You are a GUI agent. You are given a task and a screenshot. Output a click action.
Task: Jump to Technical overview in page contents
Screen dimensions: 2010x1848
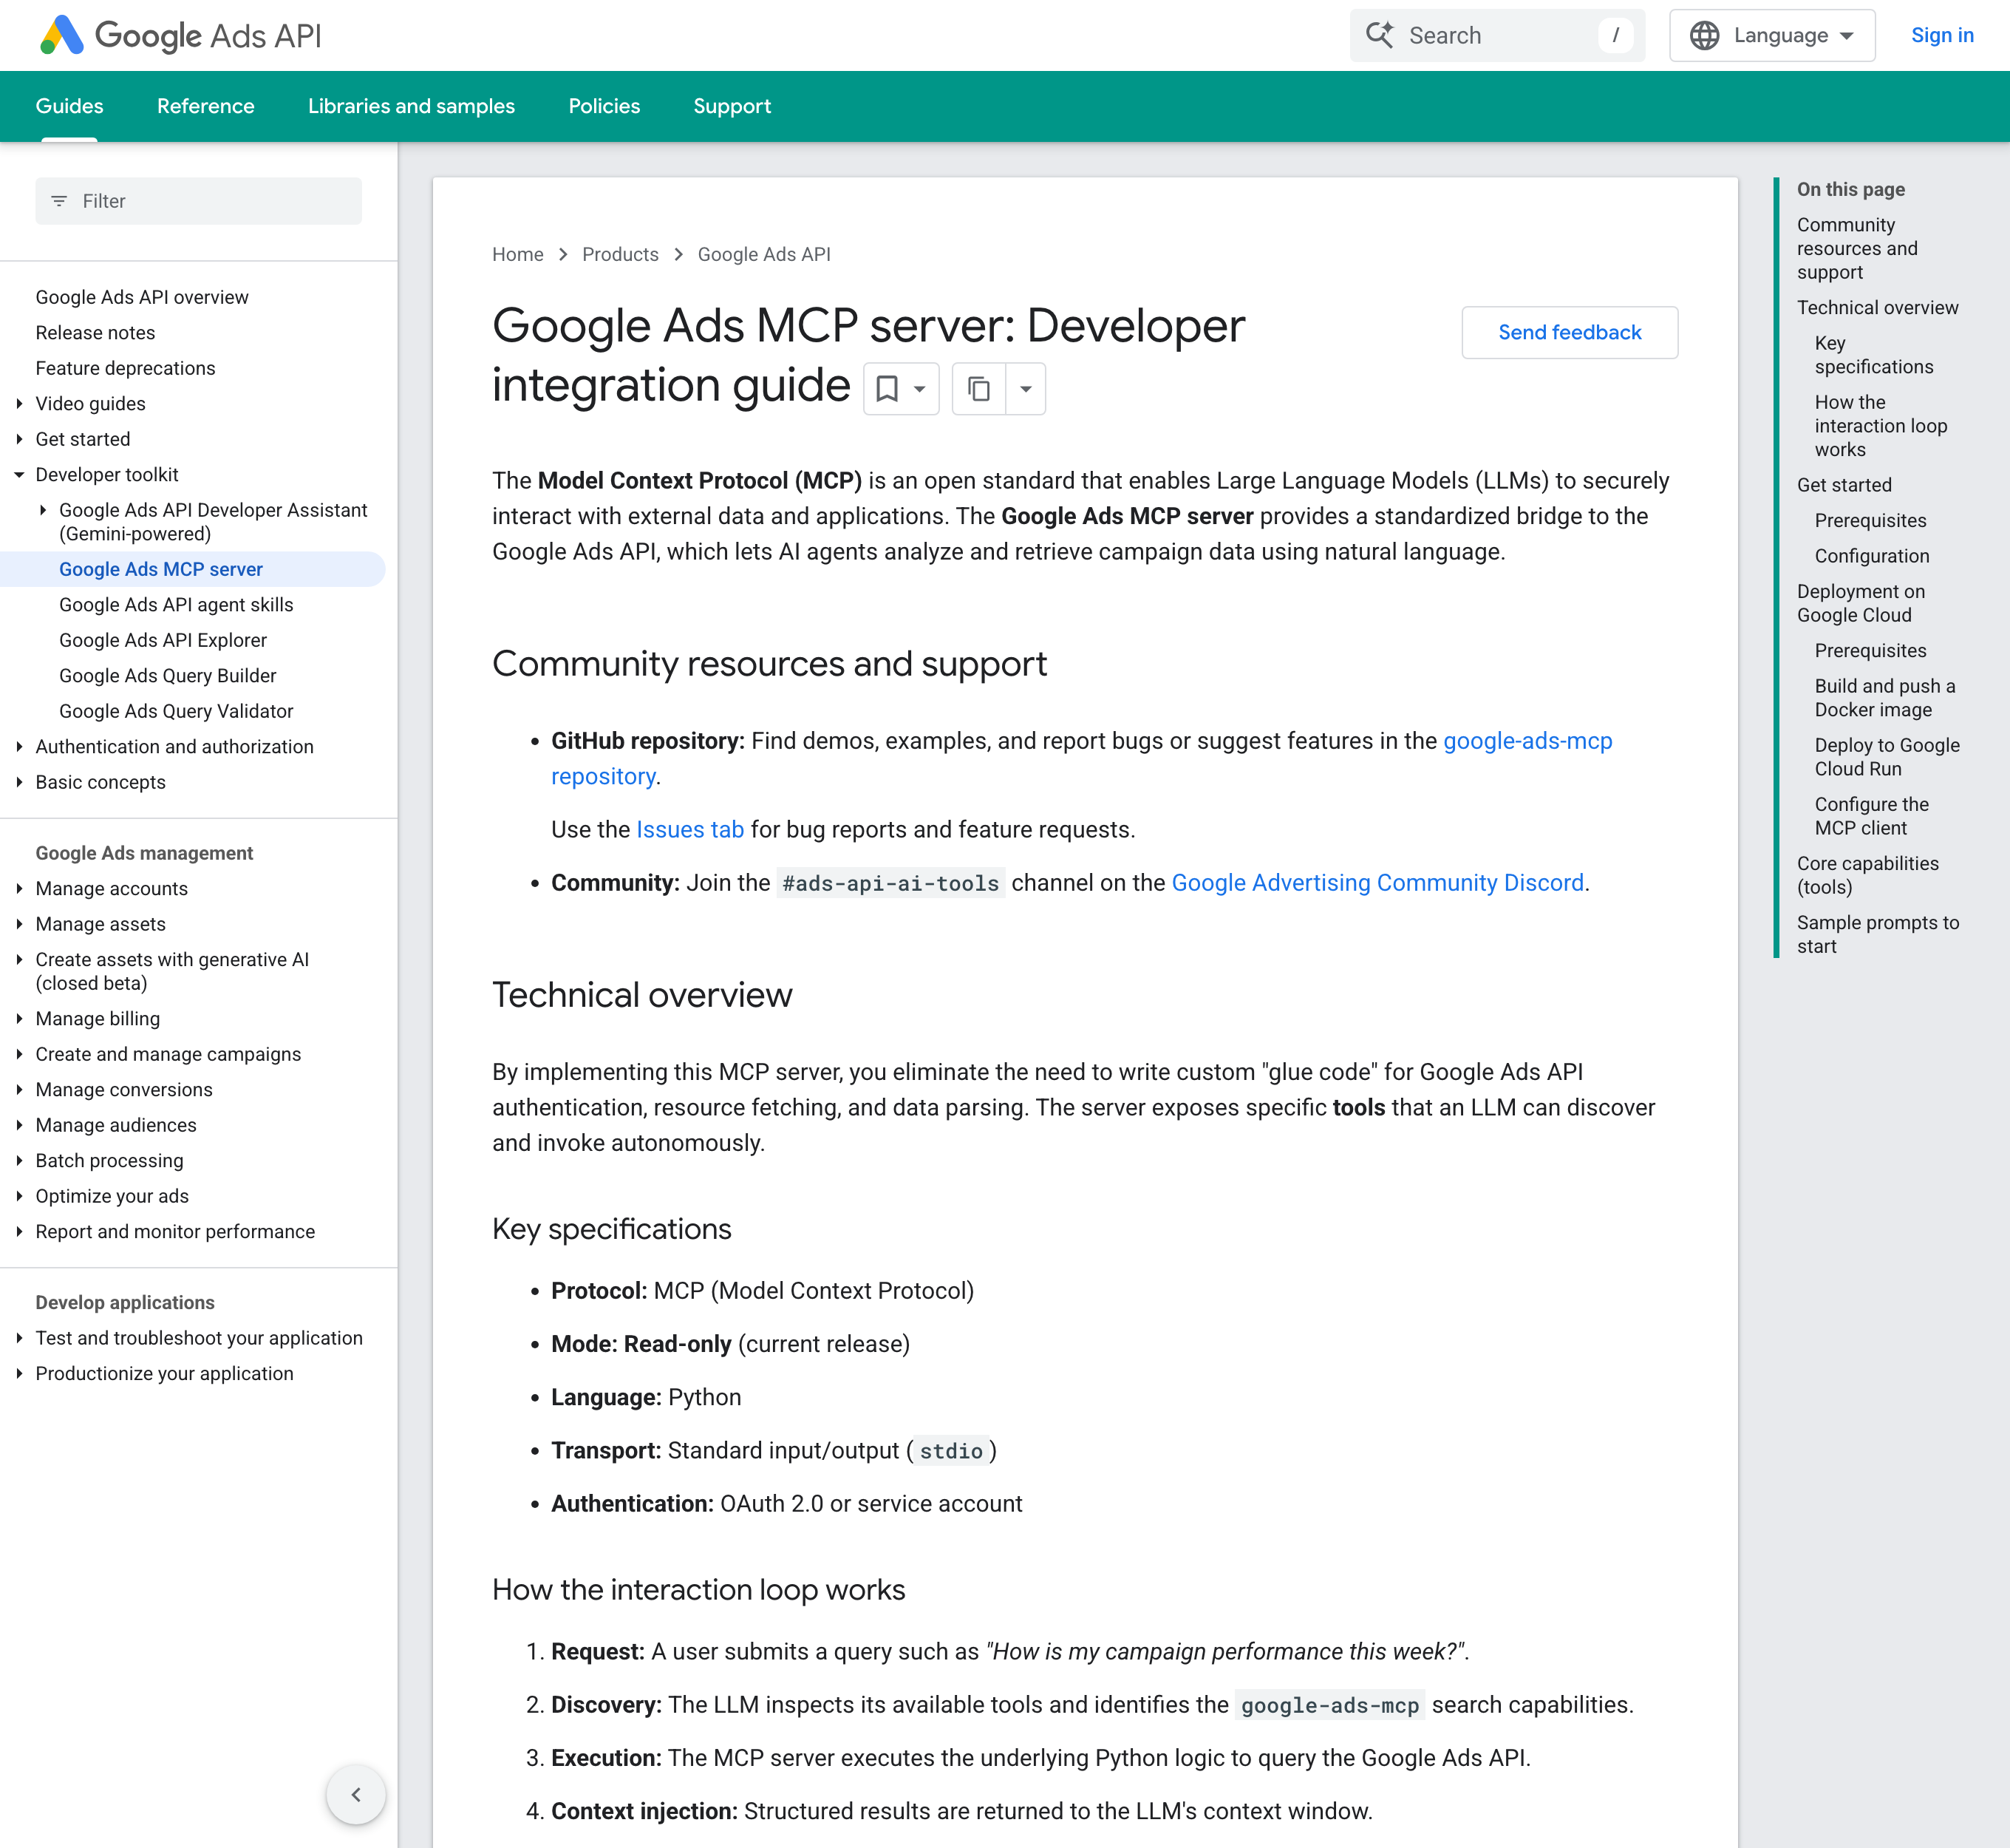(x=1877, y=308)
